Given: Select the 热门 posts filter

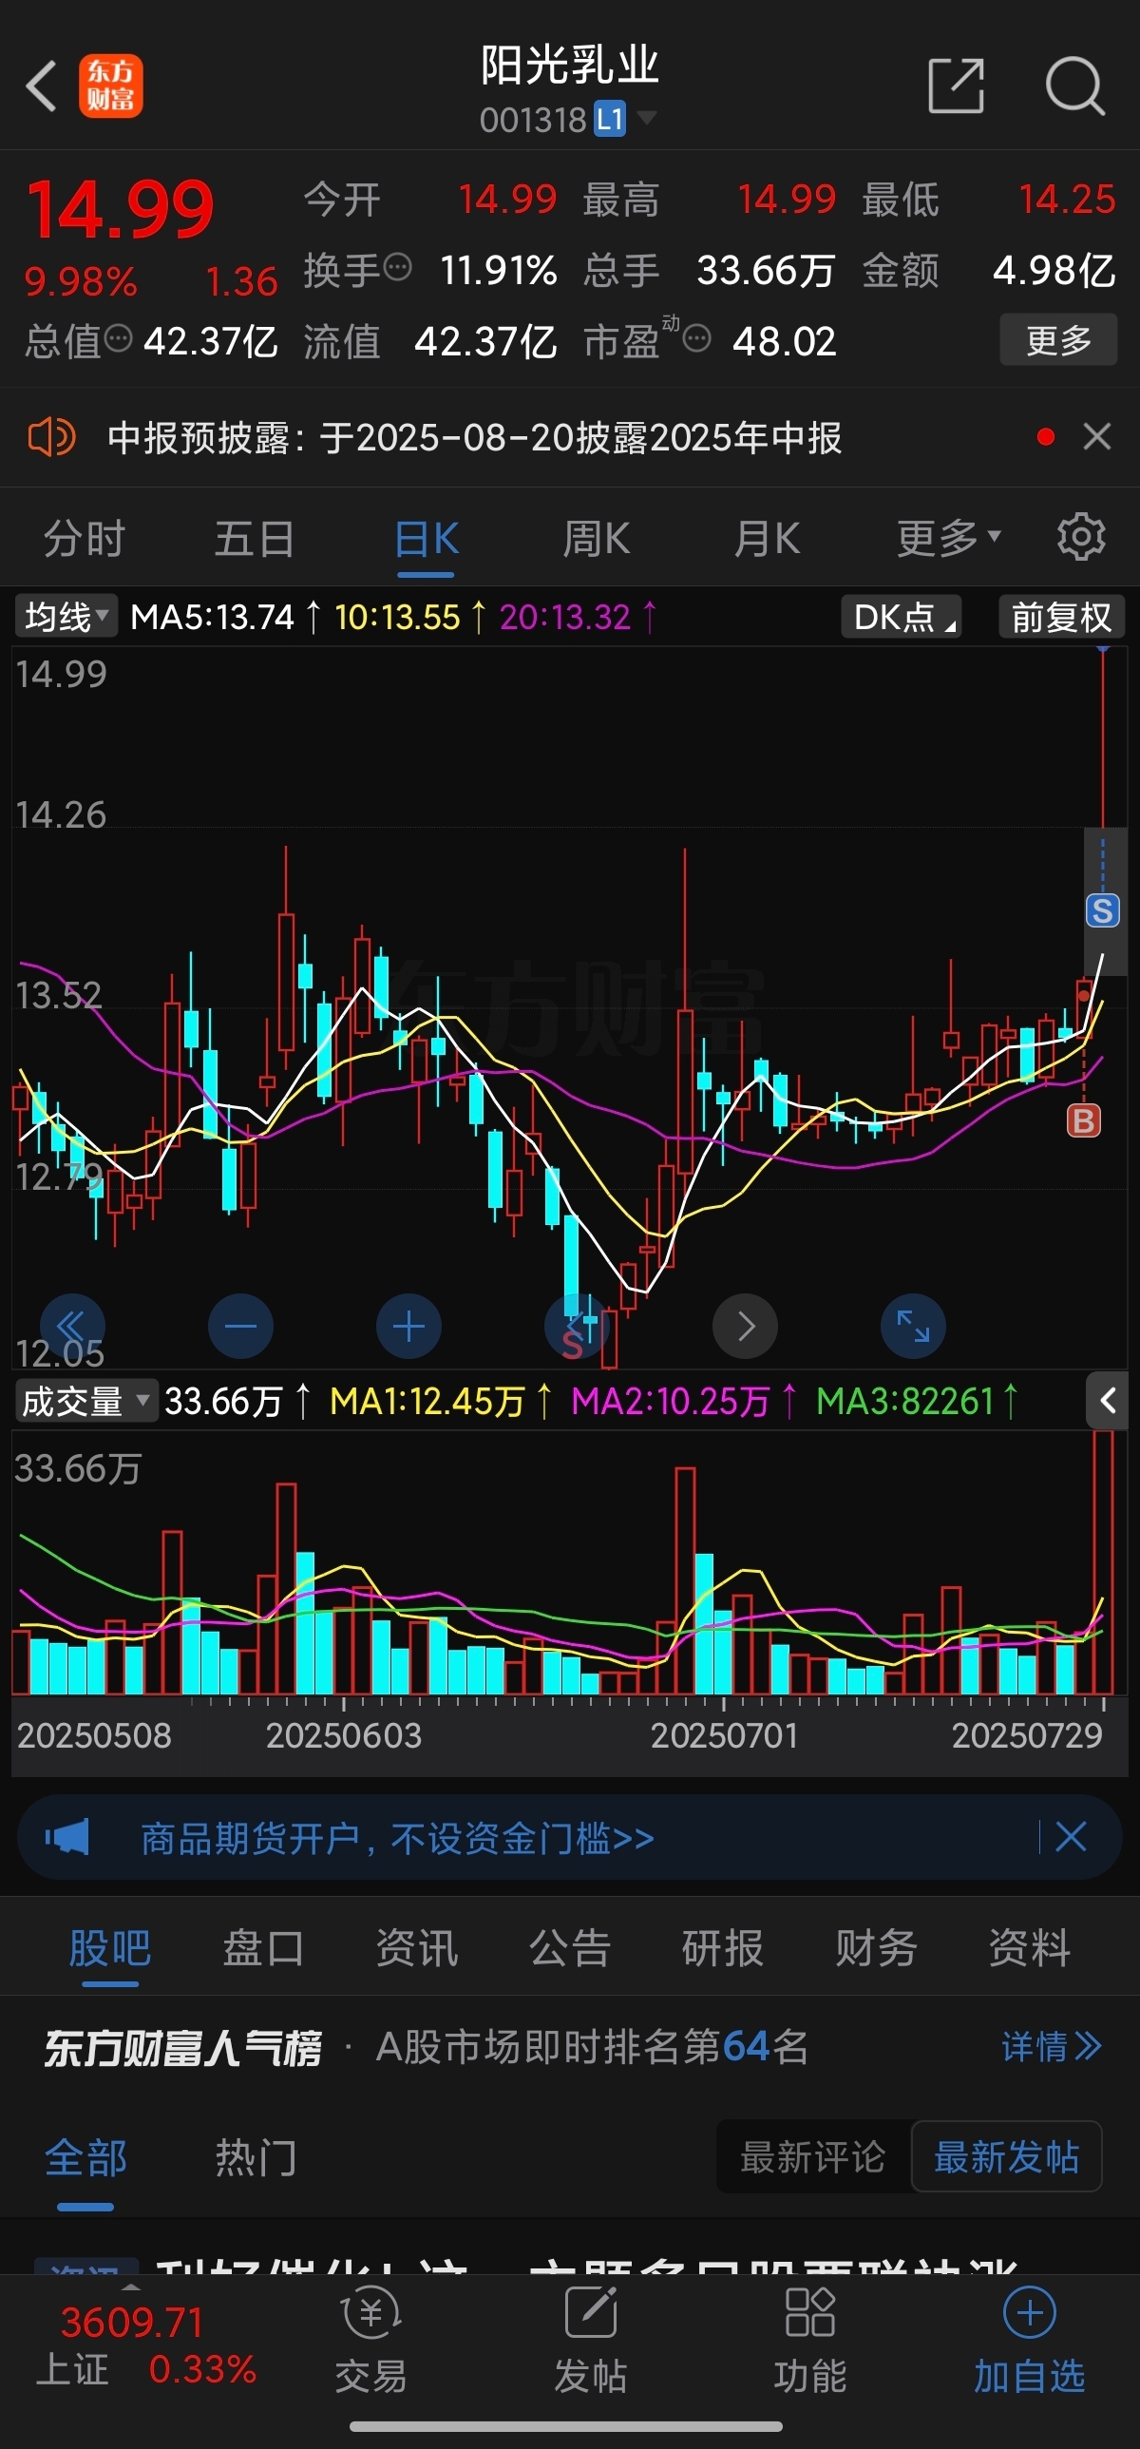Looking at the screenshot, I should click(x=256, y=2157).
